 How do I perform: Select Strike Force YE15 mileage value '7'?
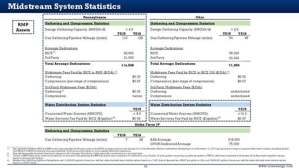click(126, 140)
